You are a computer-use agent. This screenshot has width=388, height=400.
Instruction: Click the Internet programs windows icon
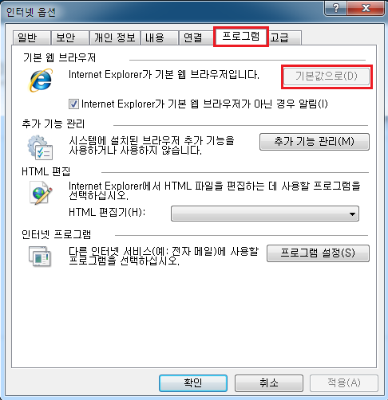(x=40, y=256)
